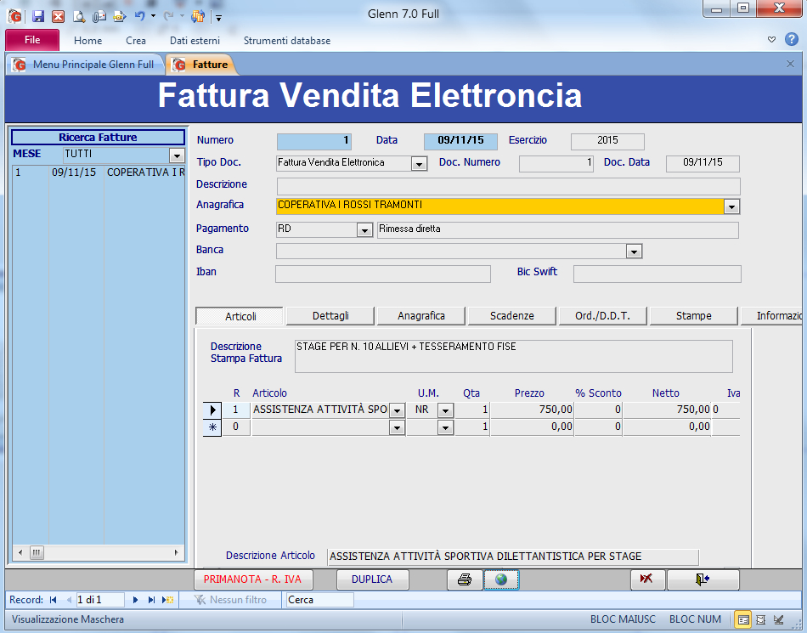Click the database refresh toolbar icon
Image resolution: width=807 pixels, height=633 pixels.
point(198,16)
